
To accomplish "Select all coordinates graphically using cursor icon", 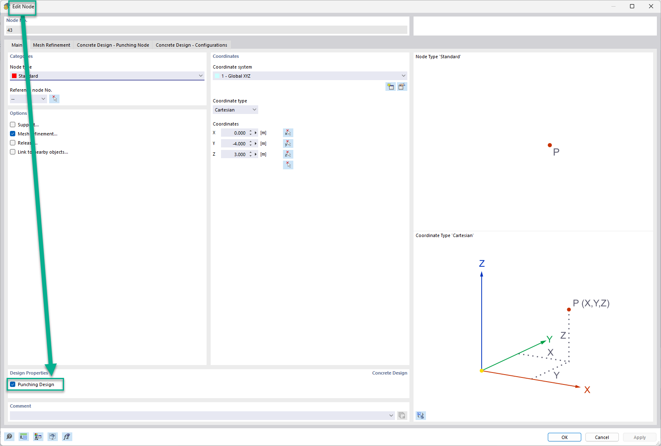I will pos(288,165).
